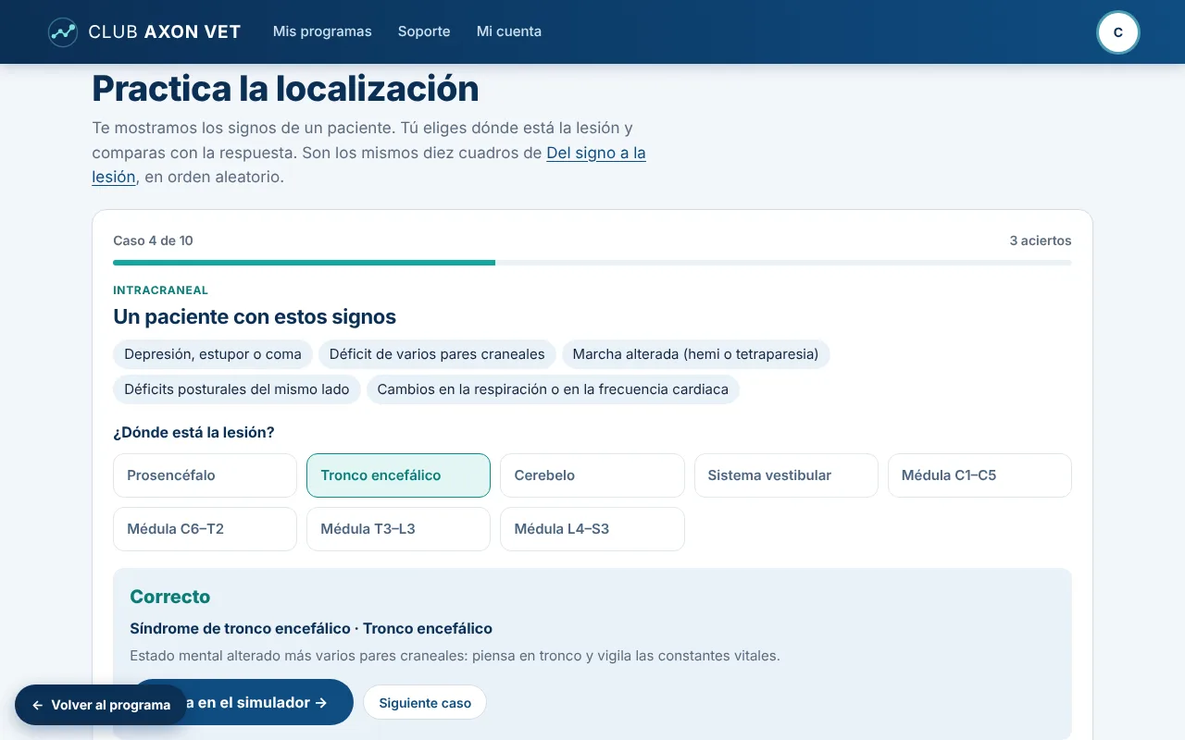The height and width of the screenshot is (740, 1185).
Task: Click the Déficits posturales del mismo lado tag
Action: tap(237, 389)
